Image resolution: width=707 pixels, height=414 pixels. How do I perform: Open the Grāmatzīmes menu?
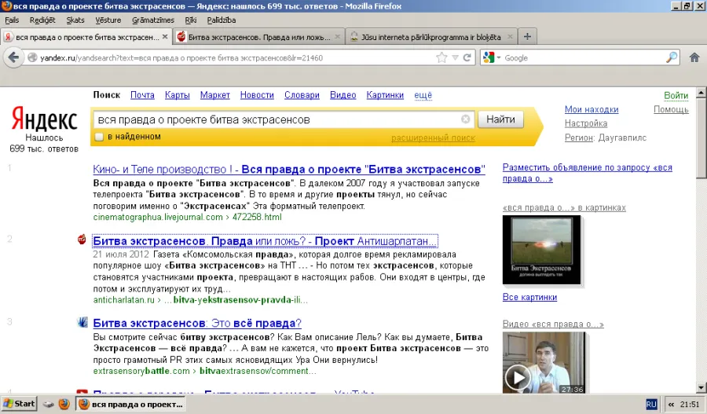153,20
